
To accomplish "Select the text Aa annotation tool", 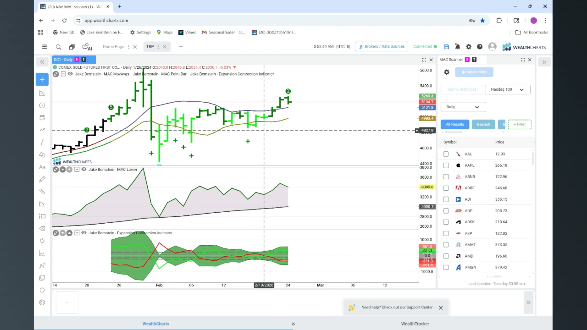I will click(x=42, y=167).
